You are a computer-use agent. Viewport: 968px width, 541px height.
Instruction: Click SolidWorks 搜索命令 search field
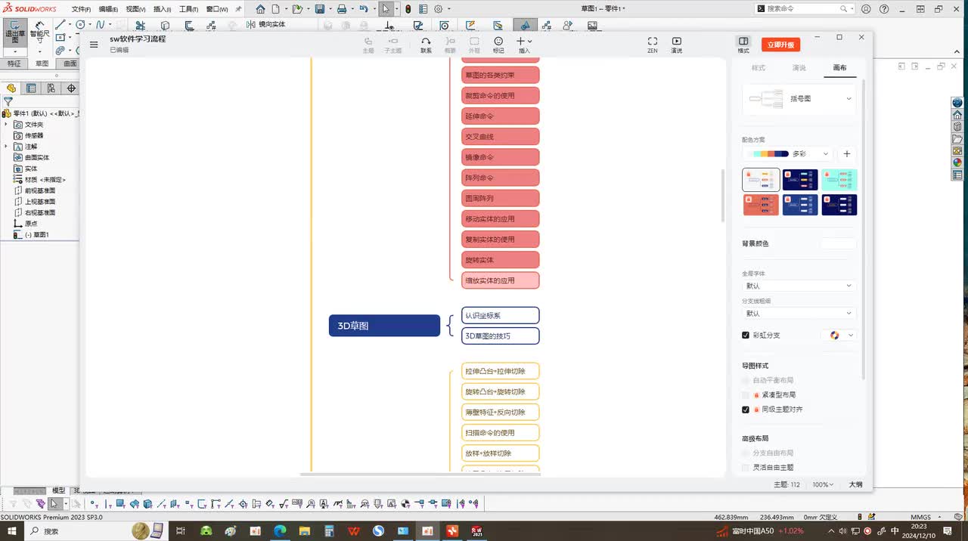(x=804, y=9)
